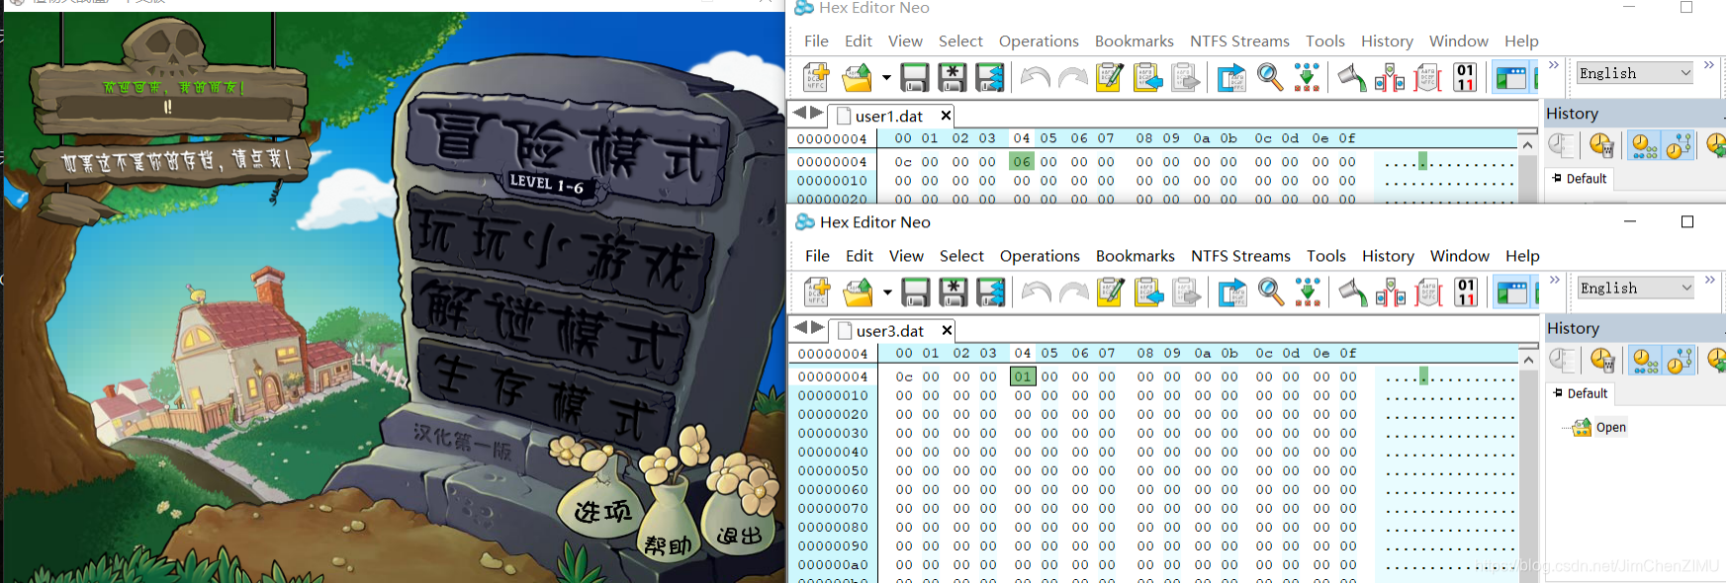This screenshot has height=584, width=1728.
Task: Click New file icon in user1.dat window
Action: coord(816,77)
